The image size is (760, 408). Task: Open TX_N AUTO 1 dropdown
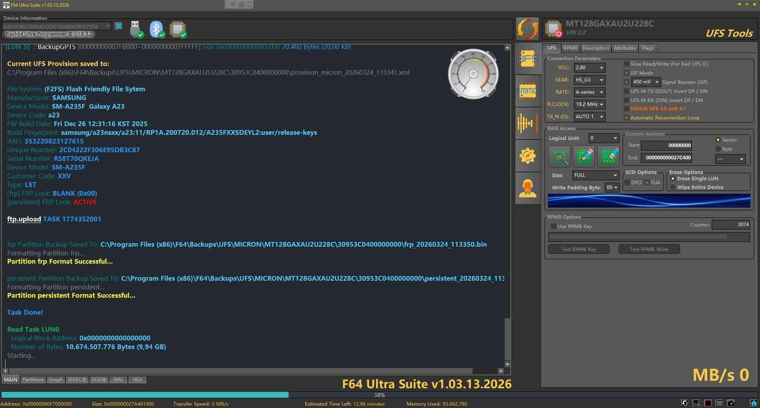(589, 117)
